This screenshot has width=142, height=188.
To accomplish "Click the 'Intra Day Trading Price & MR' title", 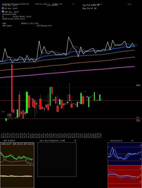I will pos(52,141).
